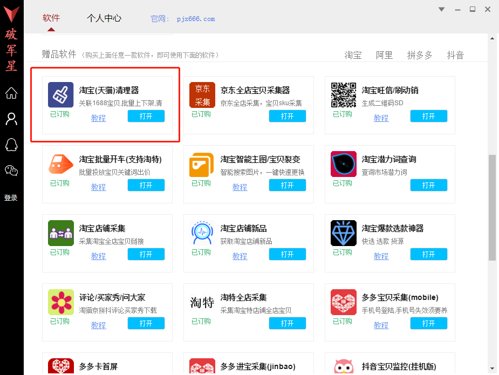Viewport: 499px width, 375px height.
Task: Open the user profile sidebar icon
Action: [11, 119]
